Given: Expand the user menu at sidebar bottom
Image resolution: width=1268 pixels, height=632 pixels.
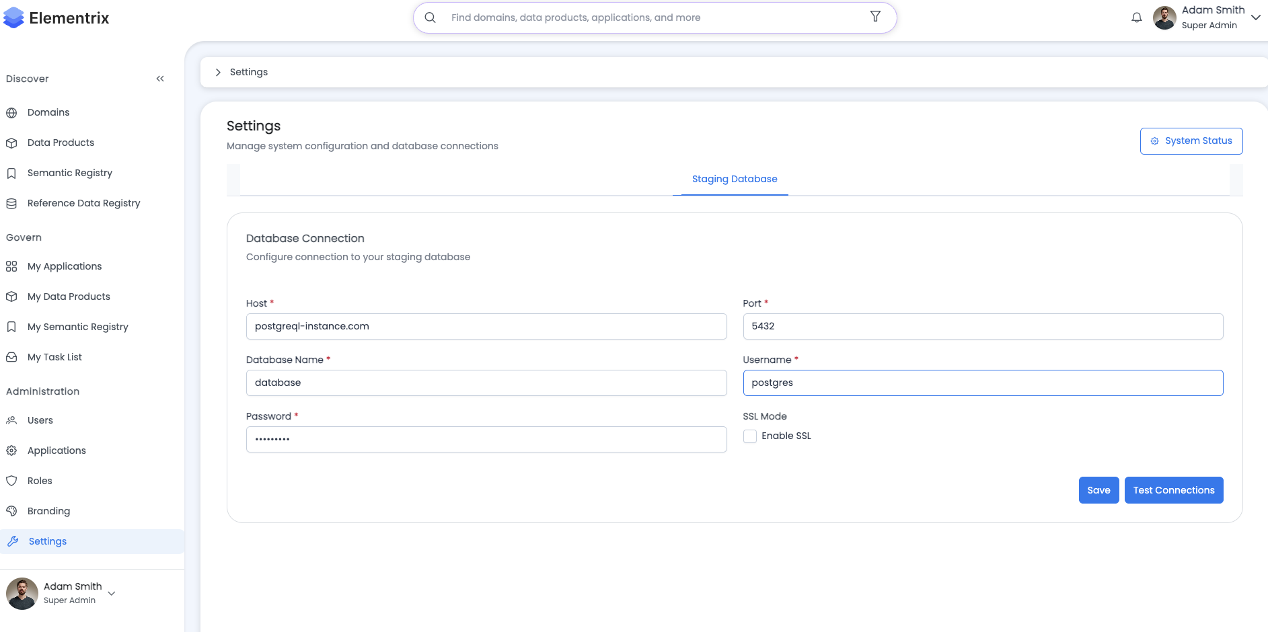Looking at the screenshot, I should click(x=112, y=594).
